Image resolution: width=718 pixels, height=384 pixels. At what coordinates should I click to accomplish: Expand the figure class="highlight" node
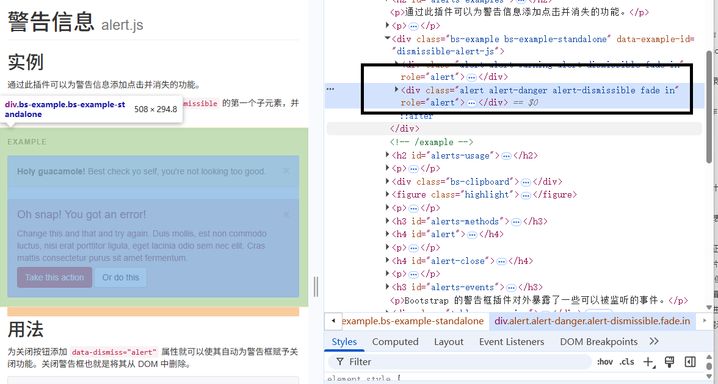tap(387, 194)
